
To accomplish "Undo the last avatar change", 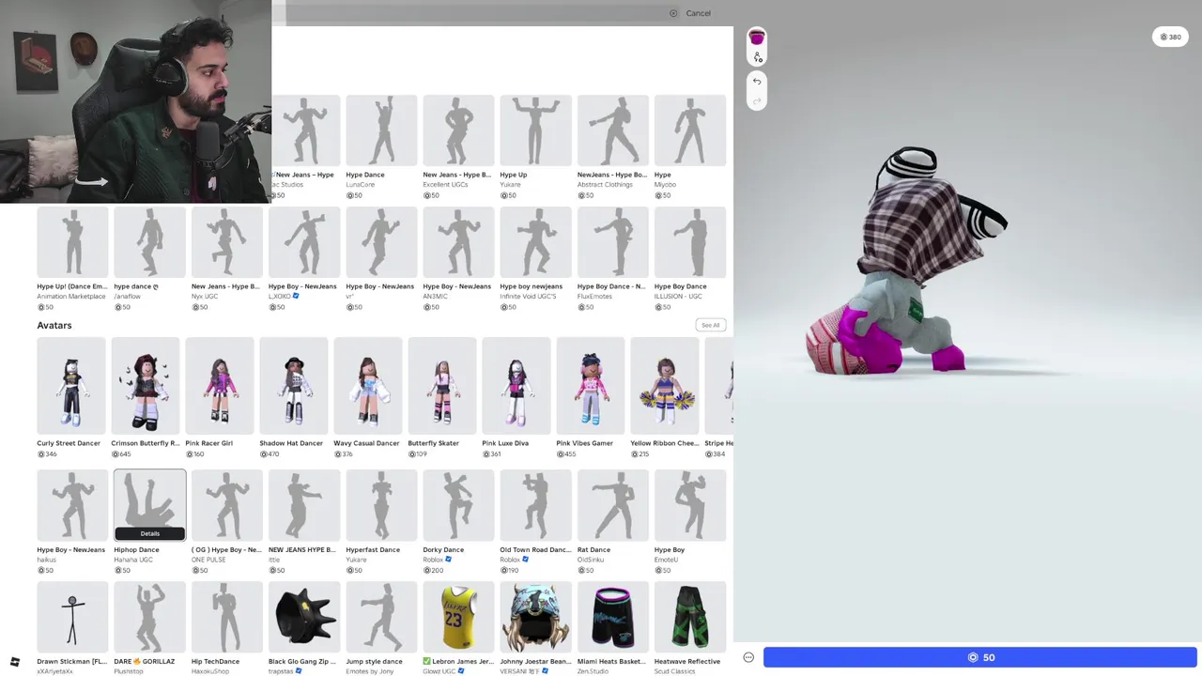I will click(757, 82).
